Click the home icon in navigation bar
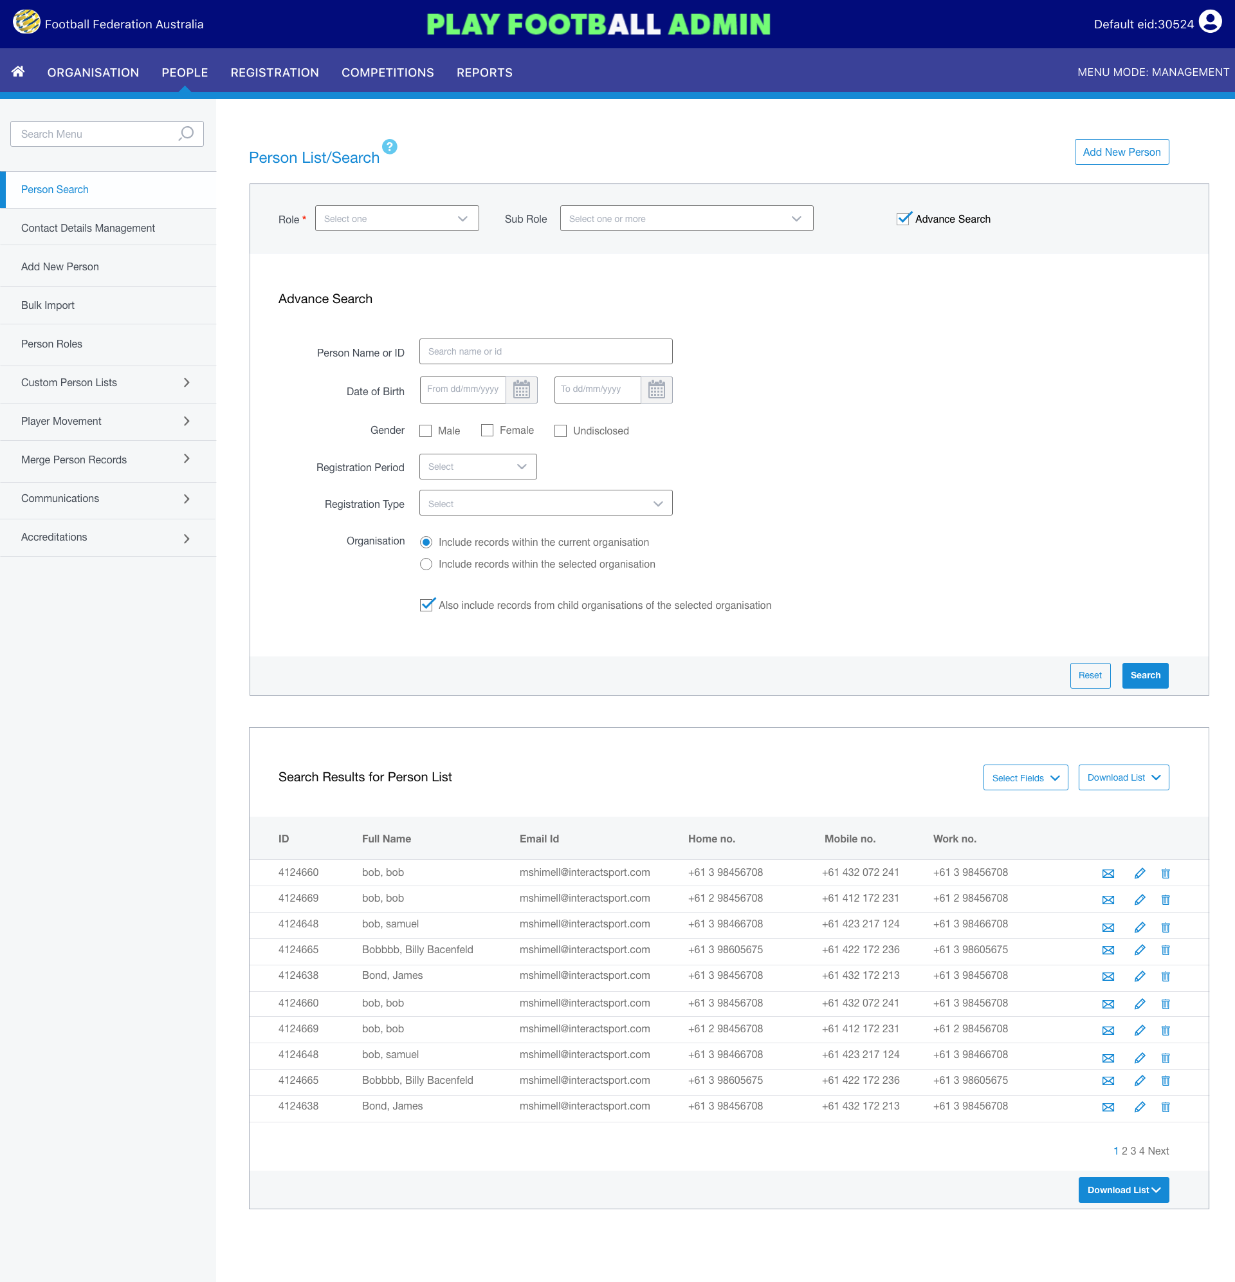This screenshot has height=1282, width=1235. pyautogui.click(x=18, y=71)
